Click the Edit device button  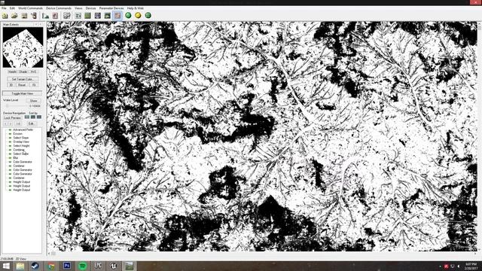tap(31, 123)
